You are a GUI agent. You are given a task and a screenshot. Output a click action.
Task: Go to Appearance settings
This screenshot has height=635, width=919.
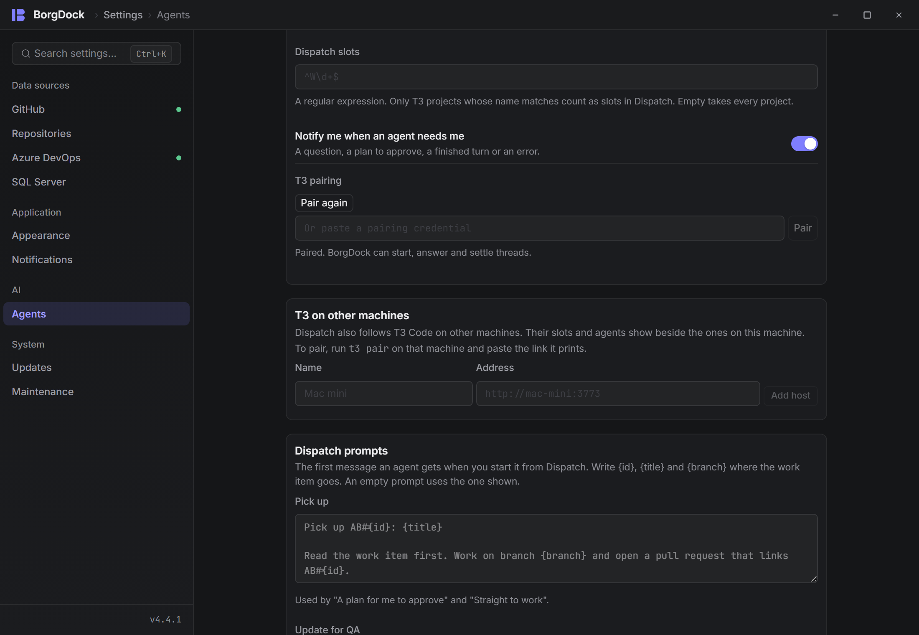pos(96,236)
